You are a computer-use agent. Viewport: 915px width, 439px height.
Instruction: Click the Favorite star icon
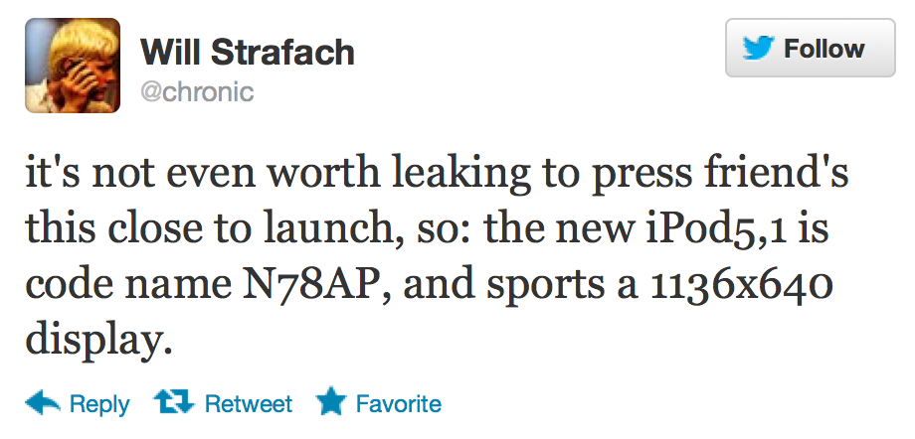[329, 402]
